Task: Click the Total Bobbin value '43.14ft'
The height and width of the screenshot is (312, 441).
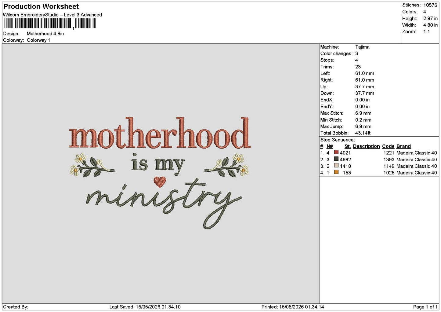Action: (363, 133)
